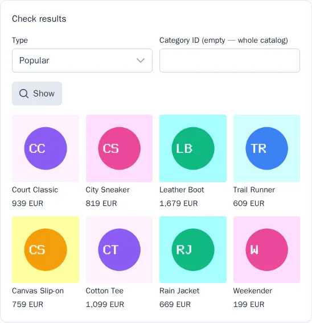Click the Show button
312x323 pixels.
(x=37, y=94)
